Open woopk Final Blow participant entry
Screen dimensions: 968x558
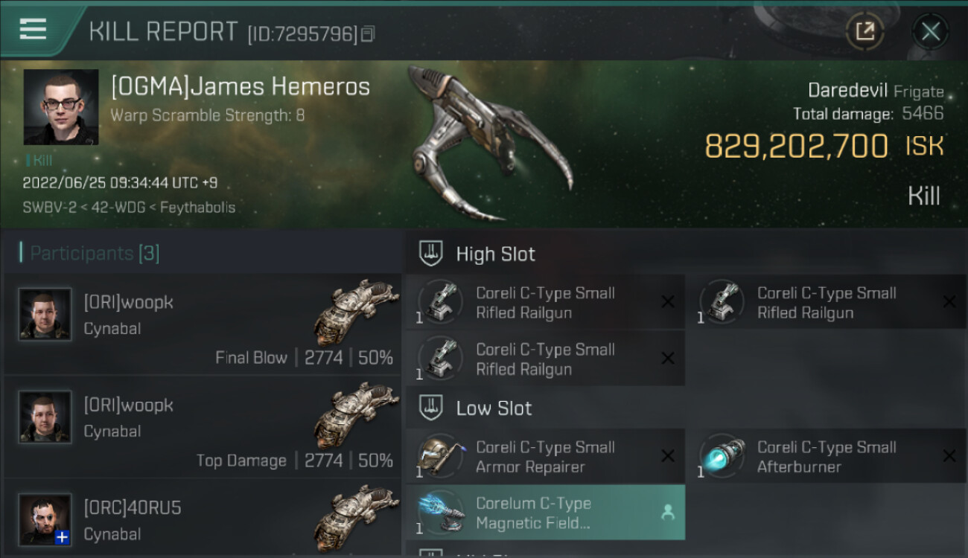(x=203, y=324)
